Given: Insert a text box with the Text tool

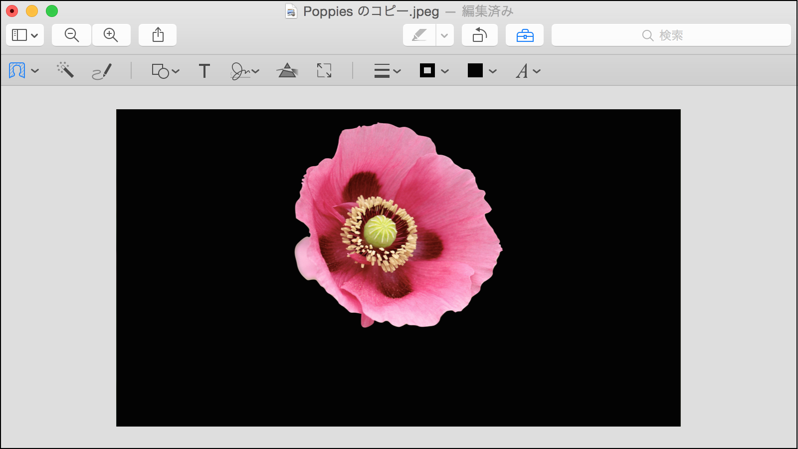Looking at the screenshot, I should (x=204, y=70).
